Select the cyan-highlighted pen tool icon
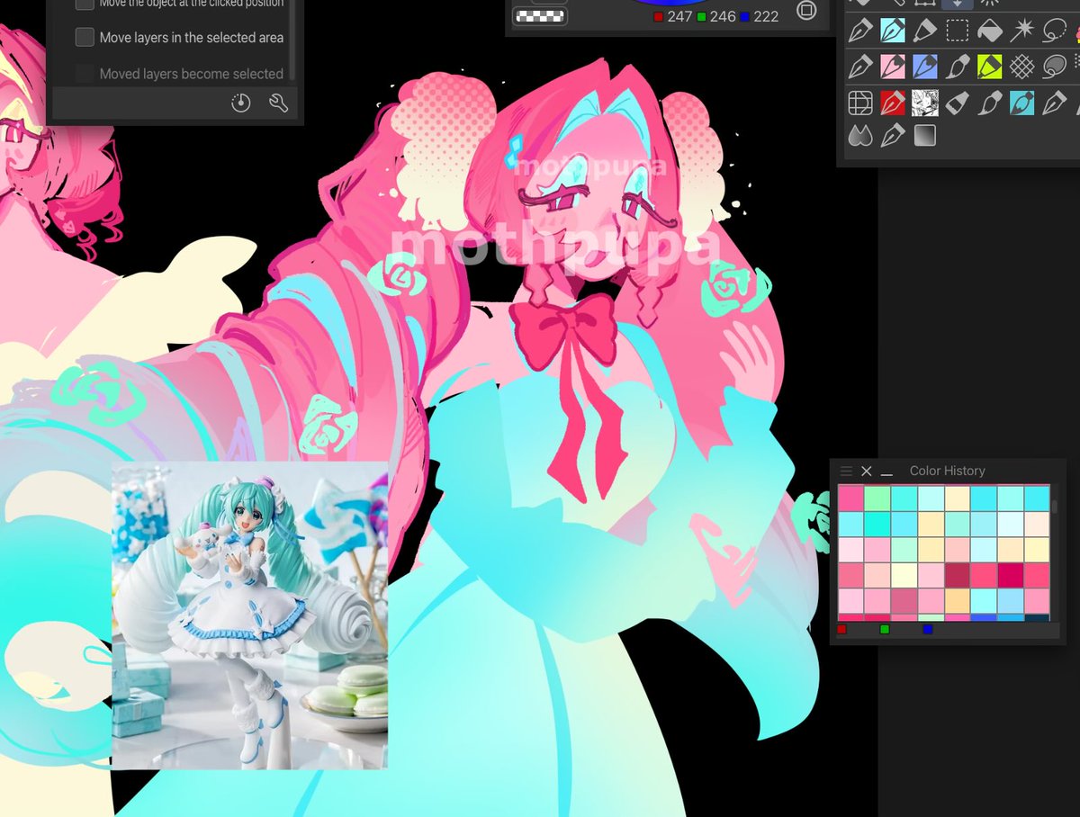The height and width of the screenshot is (817, 1080). [x=892, y=31]
